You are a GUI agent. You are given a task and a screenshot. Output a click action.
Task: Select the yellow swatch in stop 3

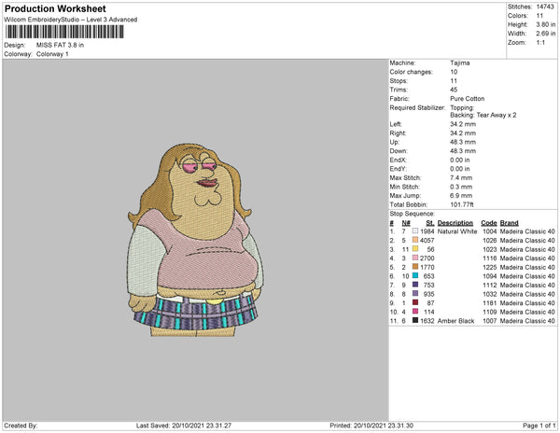click(x=414, y=250)
